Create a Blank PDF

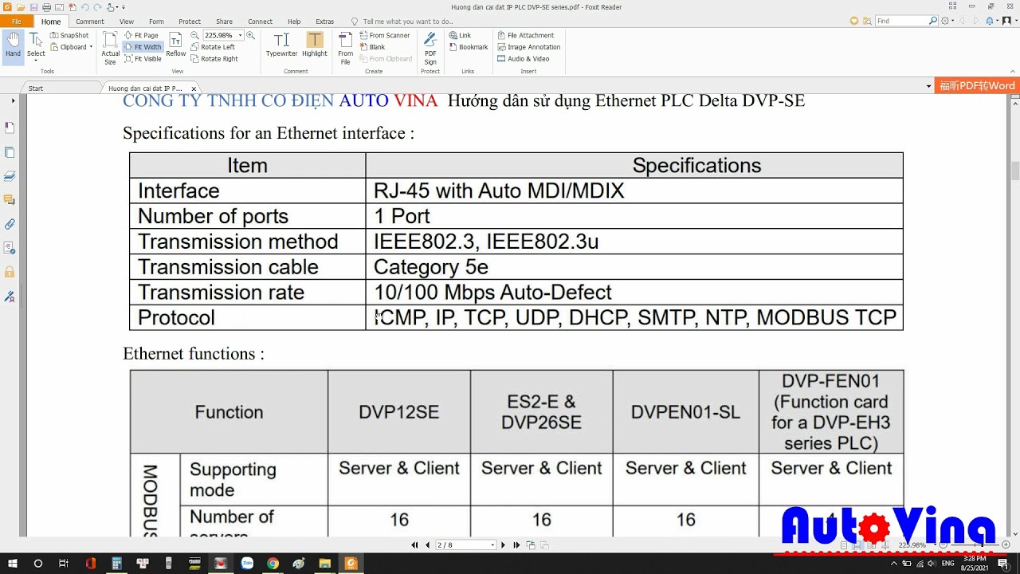click(372, 47)
